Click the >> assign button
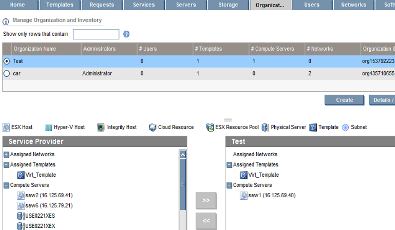395x230 pixels. click(206, 200)
